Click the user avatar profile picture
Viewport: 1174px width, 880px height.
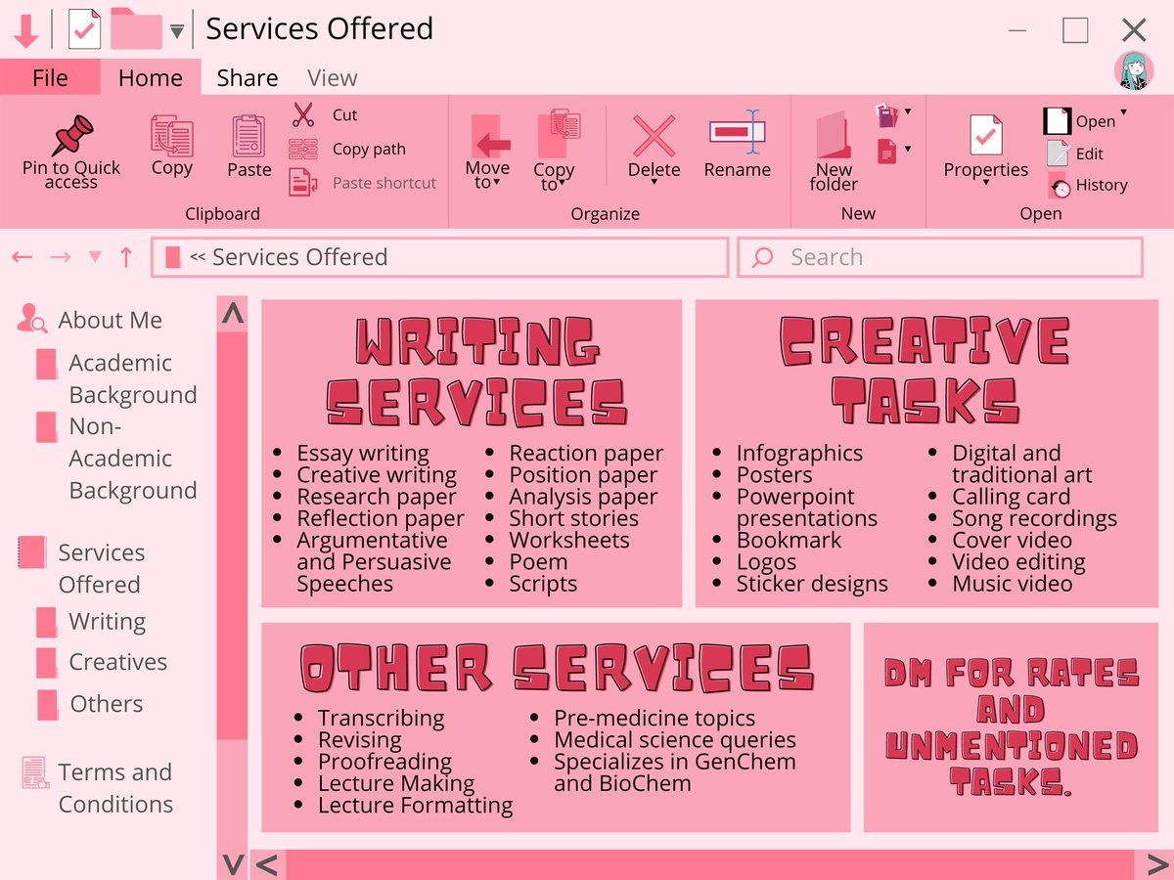tap(1134, 71)
